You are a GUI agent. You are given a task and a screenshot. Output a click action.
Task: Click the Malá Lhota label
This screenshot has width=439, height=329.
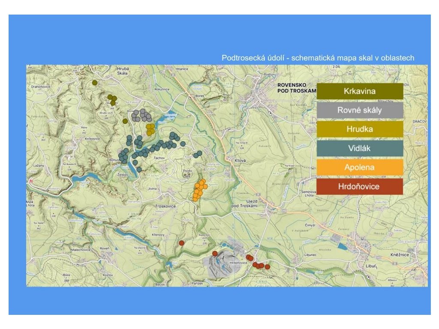pyautogui.click(x=30, y=203)
